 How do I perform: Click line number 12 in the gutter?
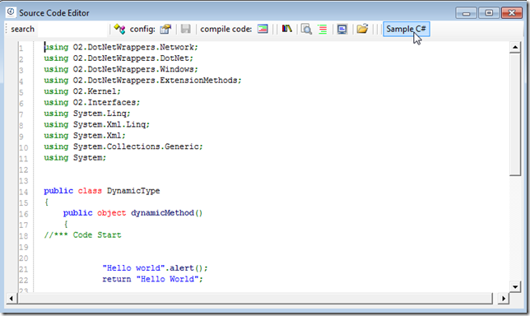23,170
